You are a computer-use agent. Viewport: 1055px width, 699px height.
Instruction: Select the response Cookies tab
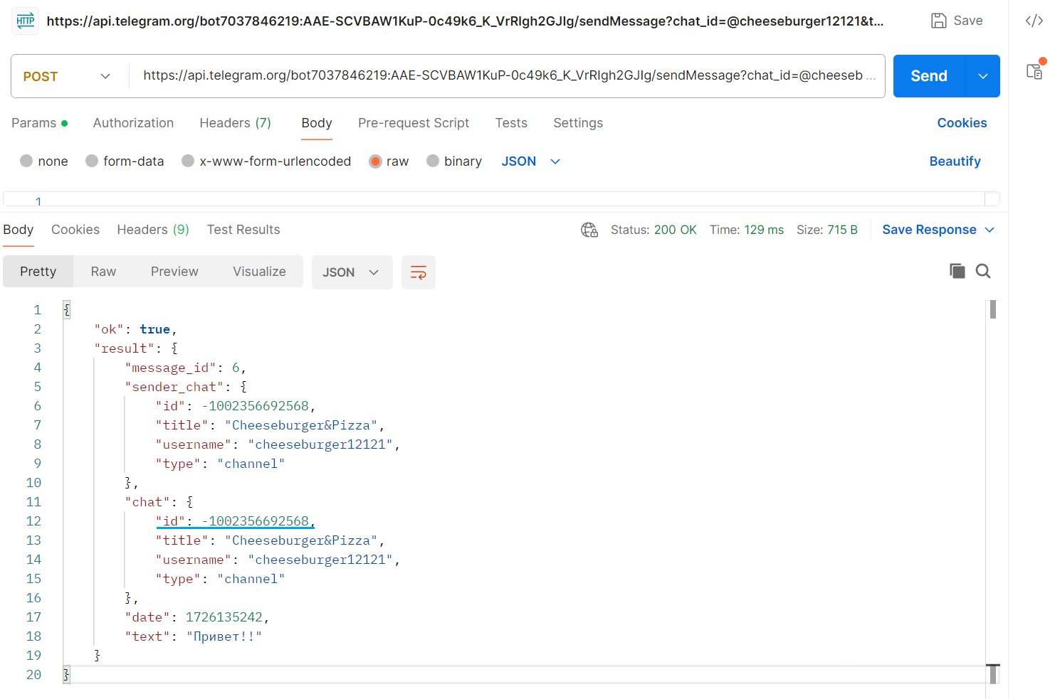(x=75, y=230)
